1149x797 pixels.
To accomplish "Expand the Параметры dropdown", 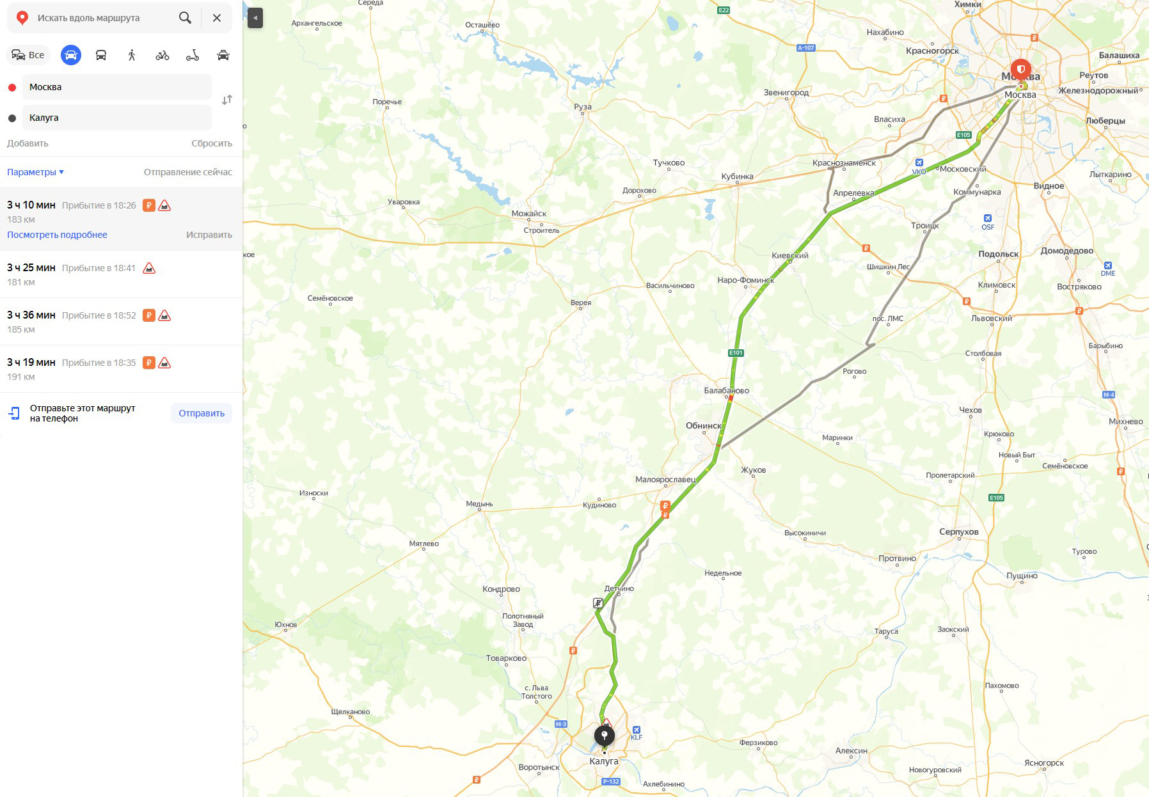I will pyautogui.click(x=36, y=172).
